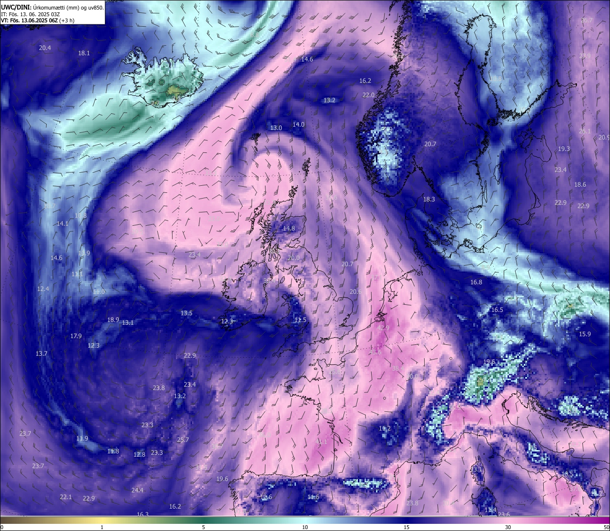610x531 pixels.
Task: Click the 15.9 value label
Action: pyautogui.click(x=585, y=334)
